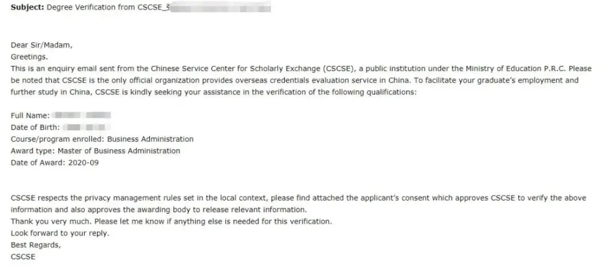
Task: Click the Course/program enrolled line
Action: point(102,139)
